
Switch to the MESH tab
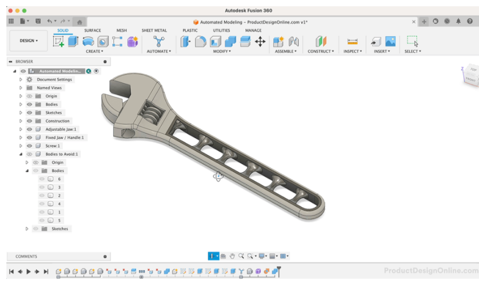click(121, 30)
